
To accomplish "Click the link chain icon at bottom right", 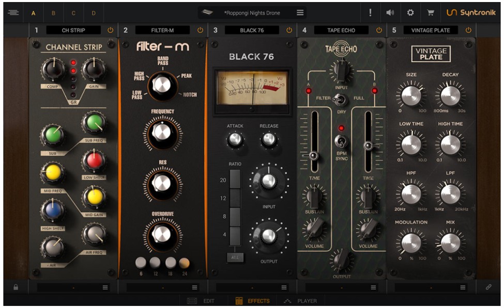I will tap(488, 287).
